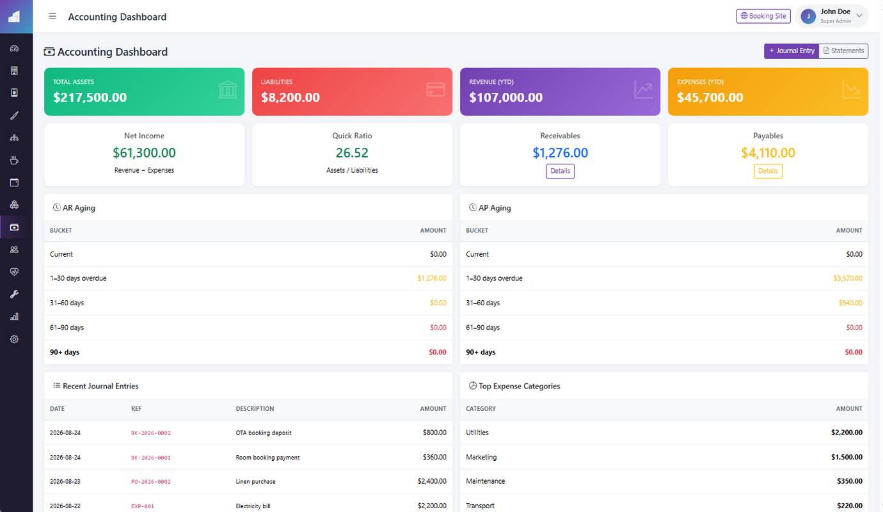The image size is (883, 512).
Task: Click the REF column header in Journal Entries
Action: point(136,409)
